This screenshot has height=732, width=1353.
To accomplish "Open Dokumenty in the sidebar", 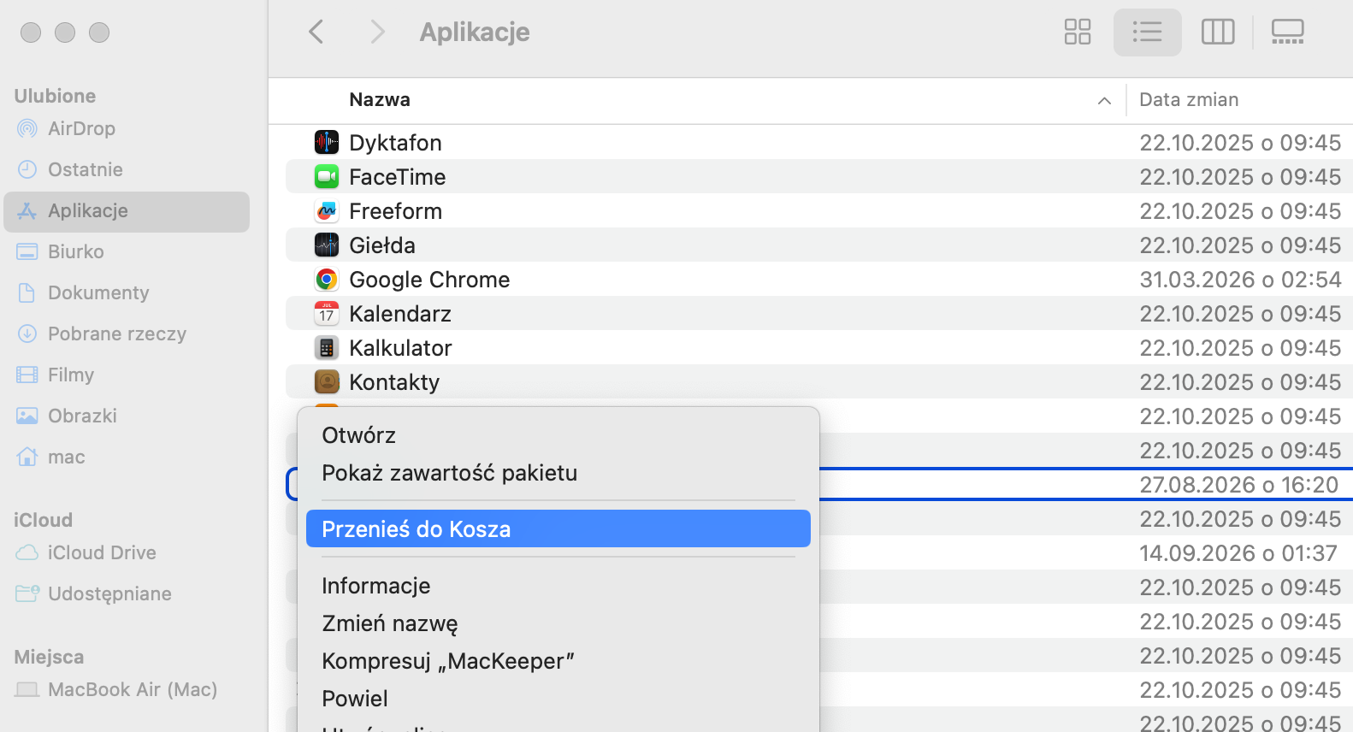I will (127, 292).
